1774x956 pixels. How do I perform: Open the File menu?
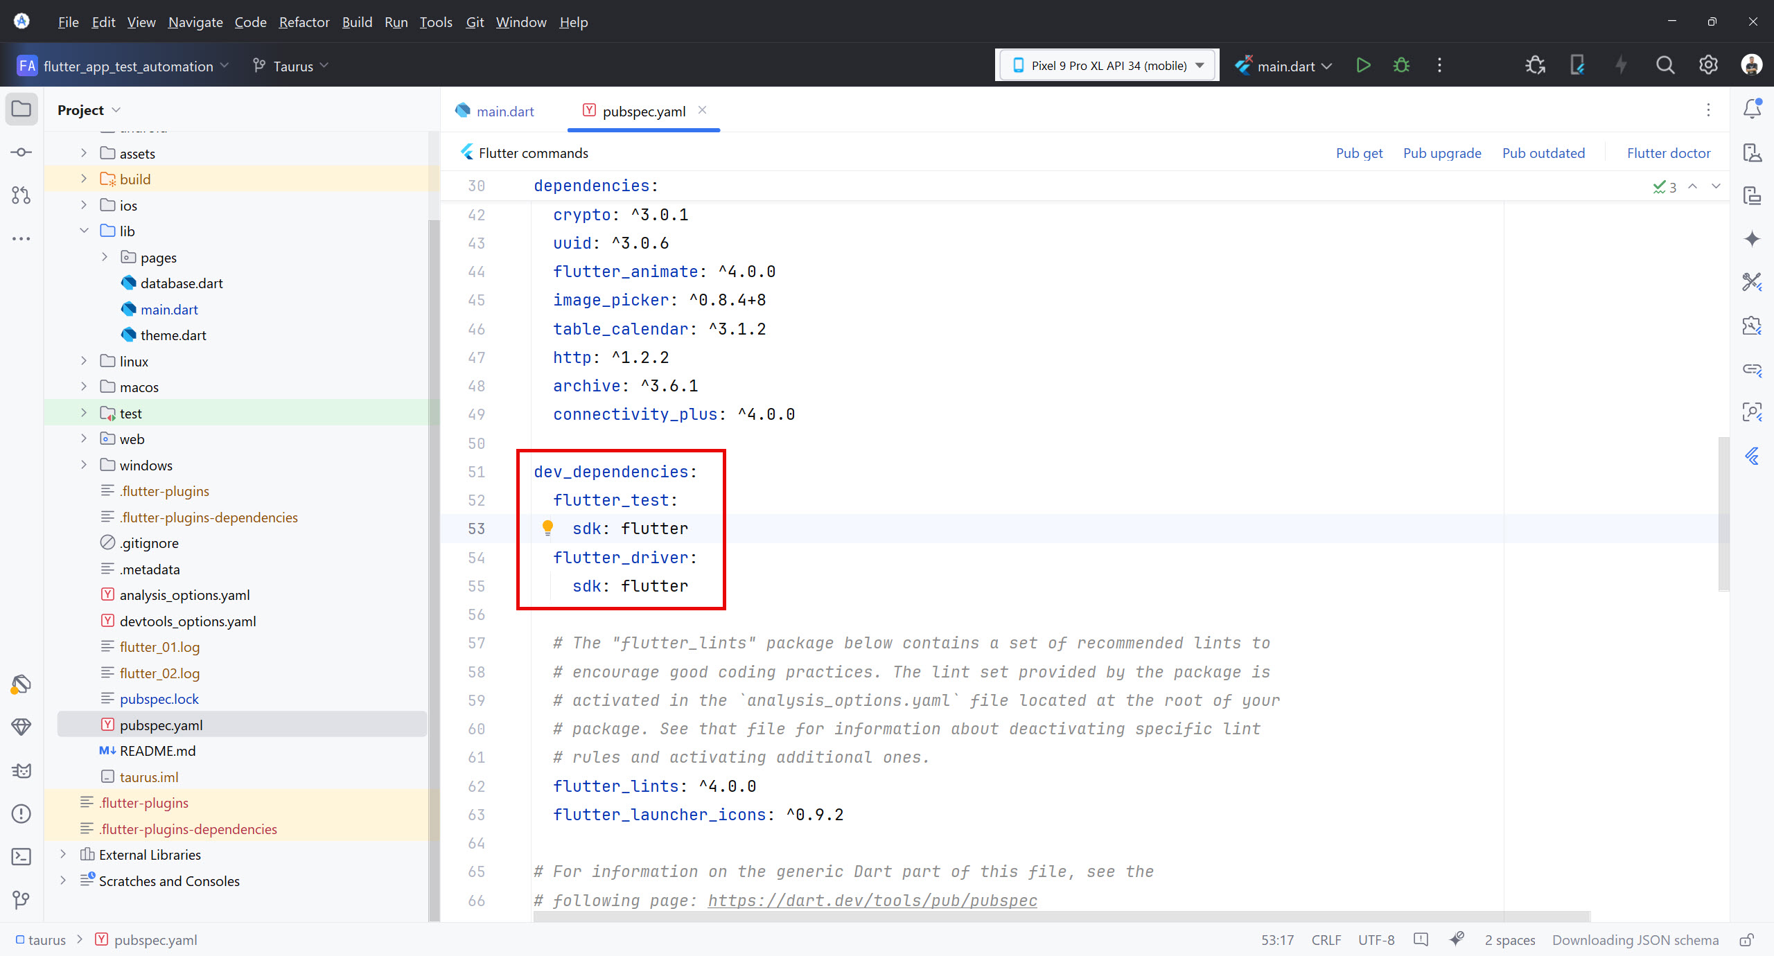pos(68,22)
